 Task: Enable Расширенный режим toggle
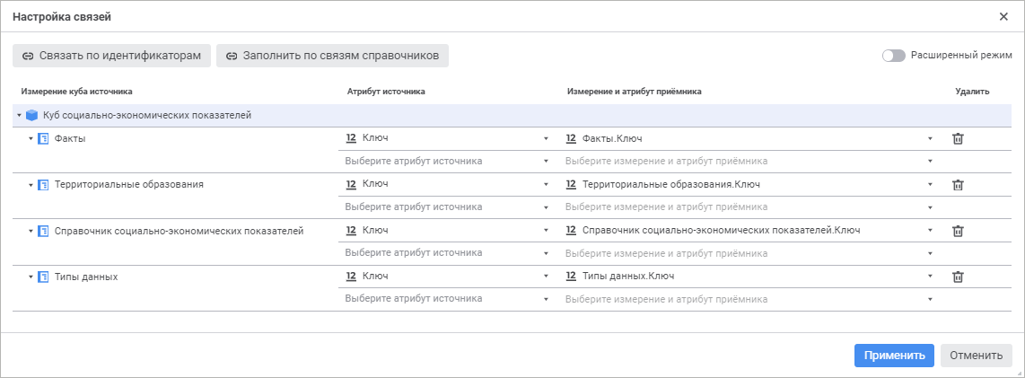pos(894,55)
